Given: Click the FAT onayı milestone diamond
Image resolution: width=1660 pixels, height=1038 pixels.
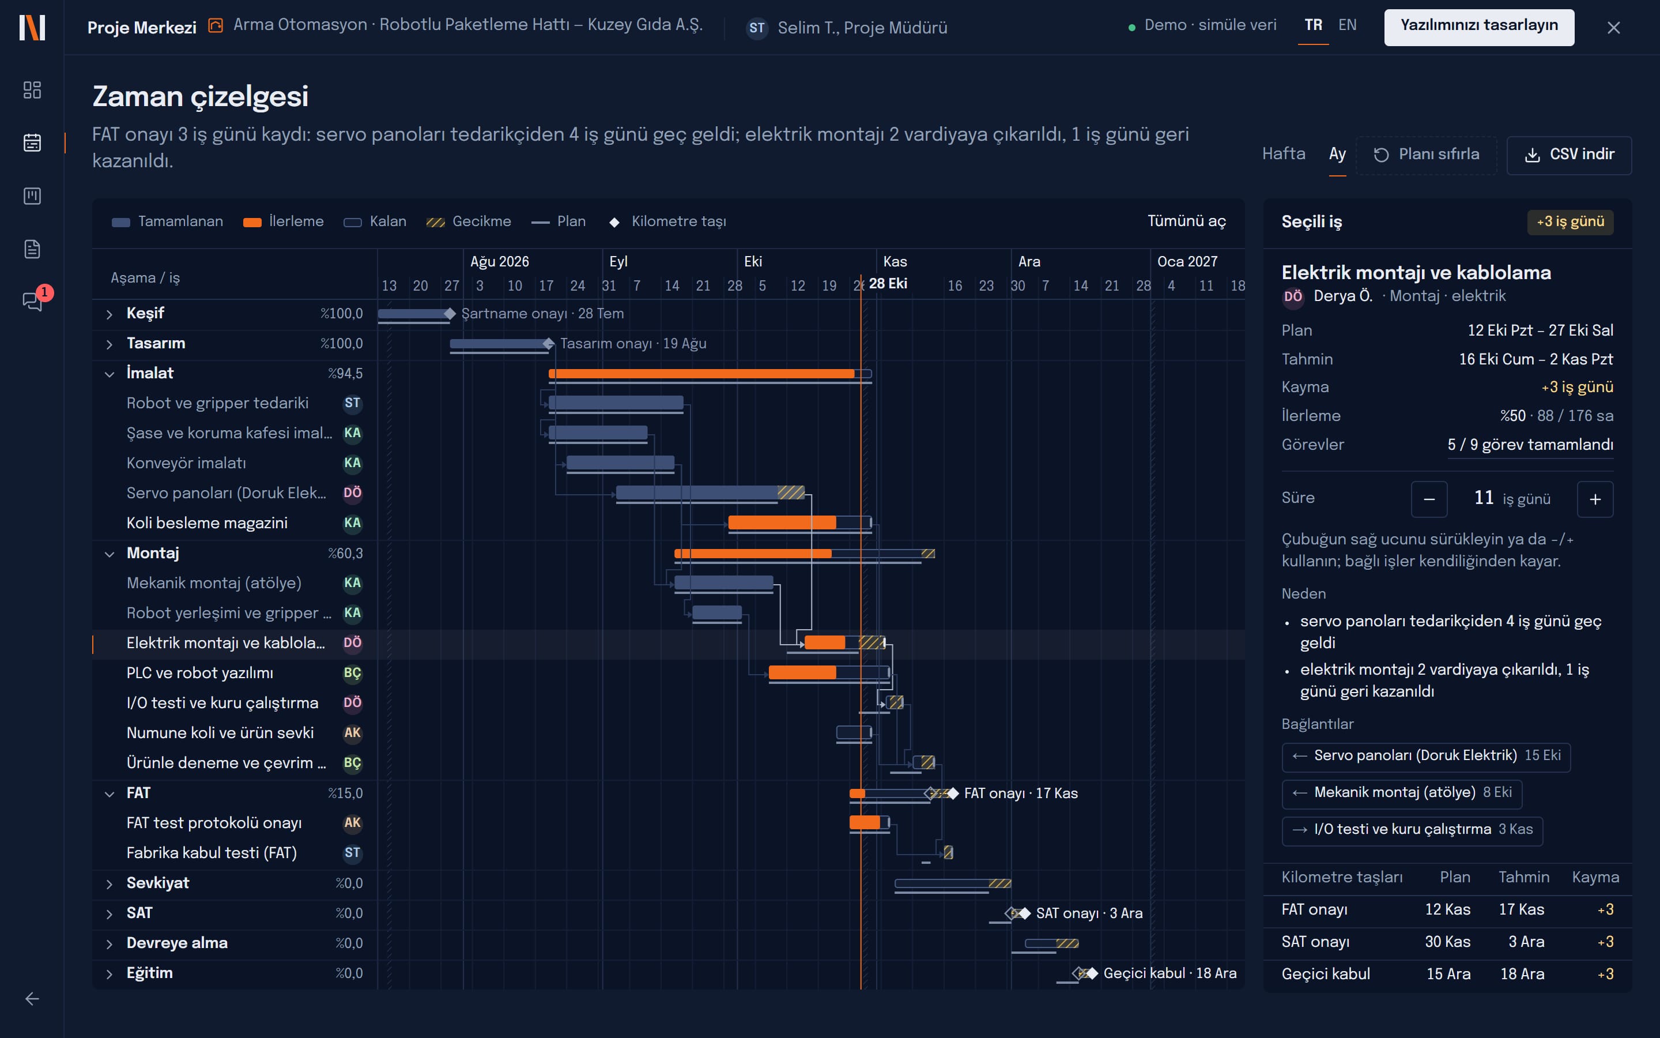Looking at the screenshot, I should [952, 793].
